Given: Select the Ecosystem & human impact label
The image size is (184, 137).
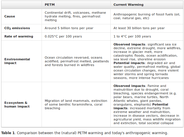Looking at the screenshot, I should tap(17, 105).
